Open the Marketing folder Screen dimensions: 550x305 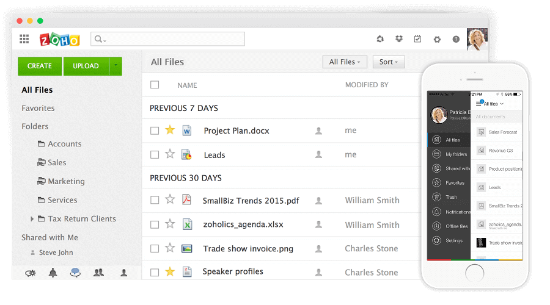pos(66,181)
